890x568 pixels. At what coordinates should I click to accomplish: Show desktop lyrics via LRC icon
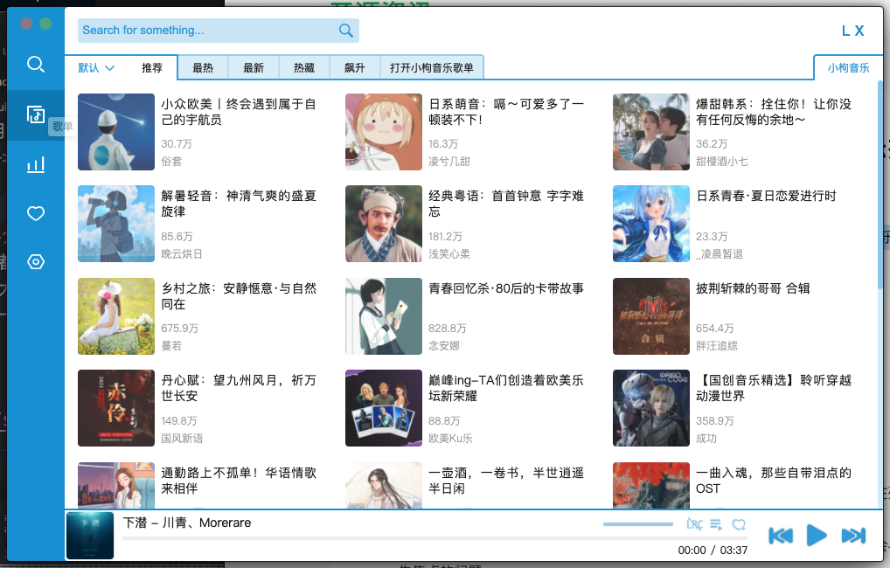(694, 524)
